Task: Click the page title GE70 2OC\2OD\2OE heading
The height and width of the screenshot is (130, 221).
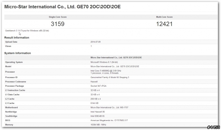Action: tap(63, 7)
